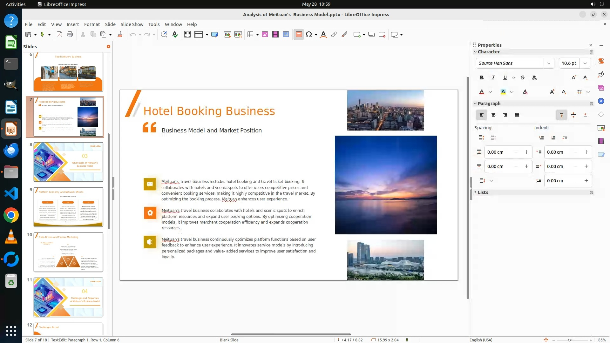Toggle Italic formatting in sidebar
The width and height of the screenshot is (610, 343).
[493, 77]
